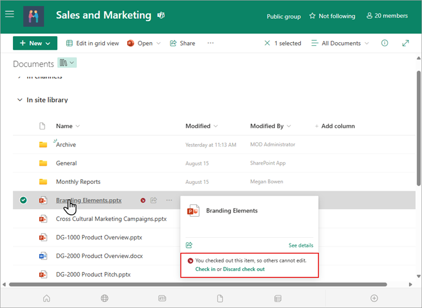422x308 pixels.
Task: Click Edit in grid view command
Action: click(93, 43)
